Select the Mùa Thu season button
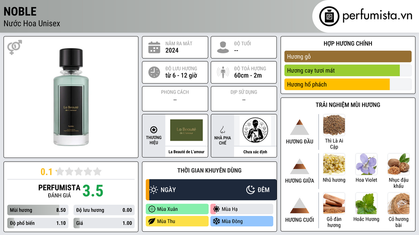419x235 pixels. [177, 222]
